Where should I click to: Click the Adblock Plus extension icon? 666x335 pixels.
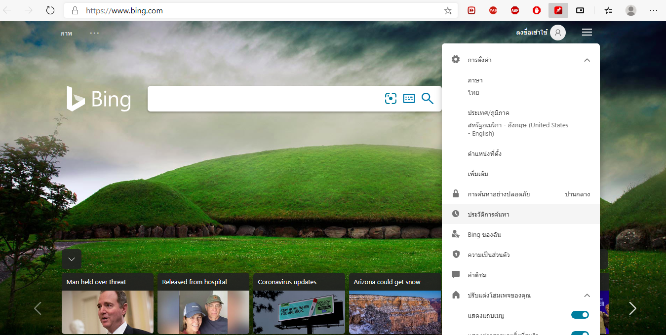[514, 10]
